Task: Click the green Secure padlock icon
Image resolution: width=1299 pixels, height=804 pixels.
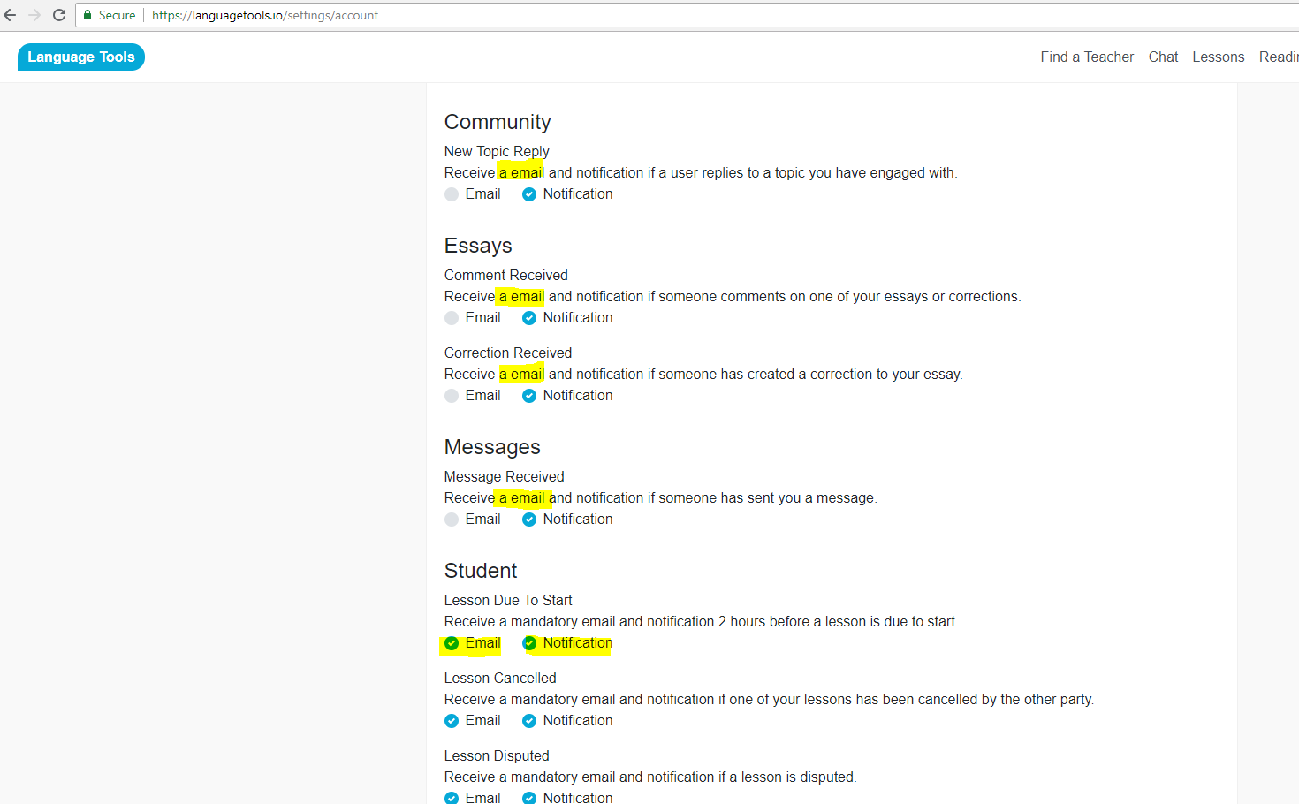Action: [87, 15]
